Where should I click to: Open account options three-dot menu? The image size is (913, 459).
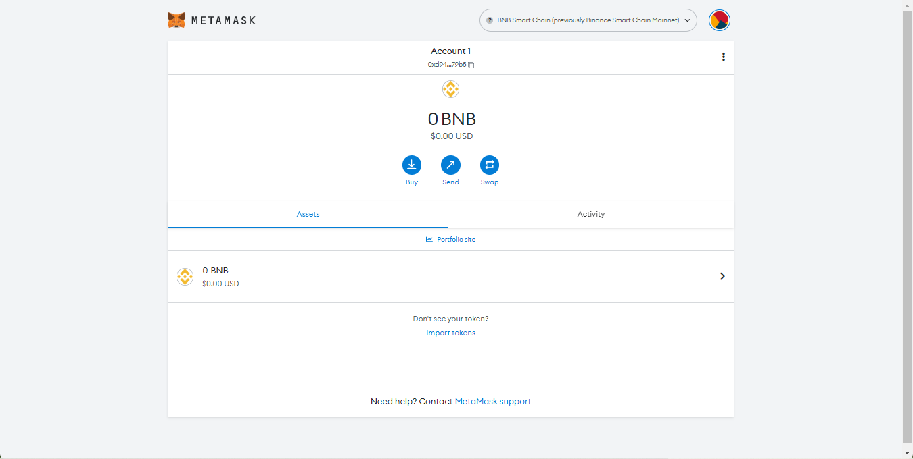(x=723, y=57)
